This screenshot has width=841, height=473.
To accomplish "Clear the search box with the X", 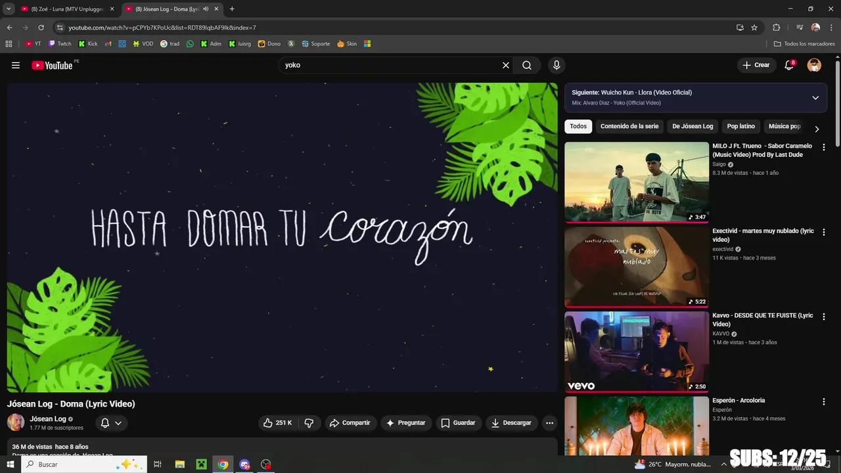I will click(x=506, y=65).
